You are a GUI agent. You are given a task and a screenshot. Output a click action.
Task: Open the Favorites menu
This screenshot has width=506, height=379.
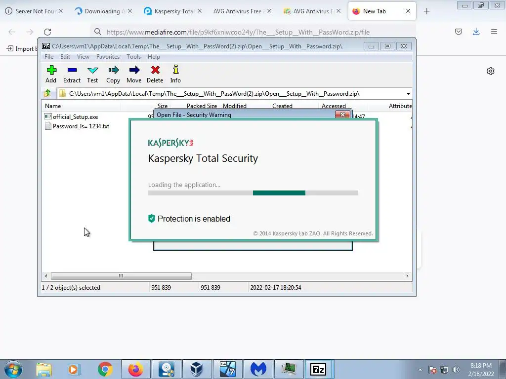(108, 57)
